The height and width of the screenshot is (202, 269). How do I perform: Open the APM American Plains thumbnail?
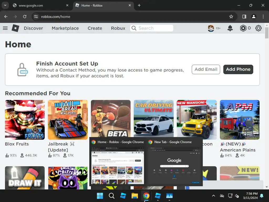point(240,120)
